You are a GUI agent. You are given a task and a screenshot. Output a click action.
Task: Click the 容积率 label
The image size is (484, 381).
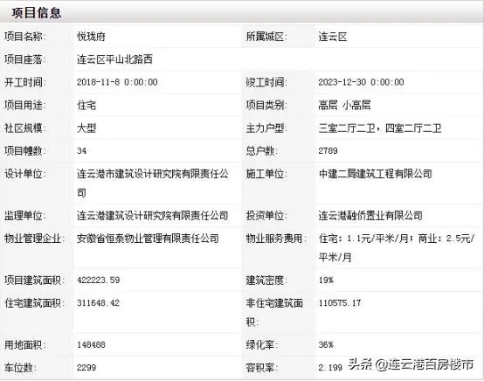pyautogui.click(x=262, y=367)
